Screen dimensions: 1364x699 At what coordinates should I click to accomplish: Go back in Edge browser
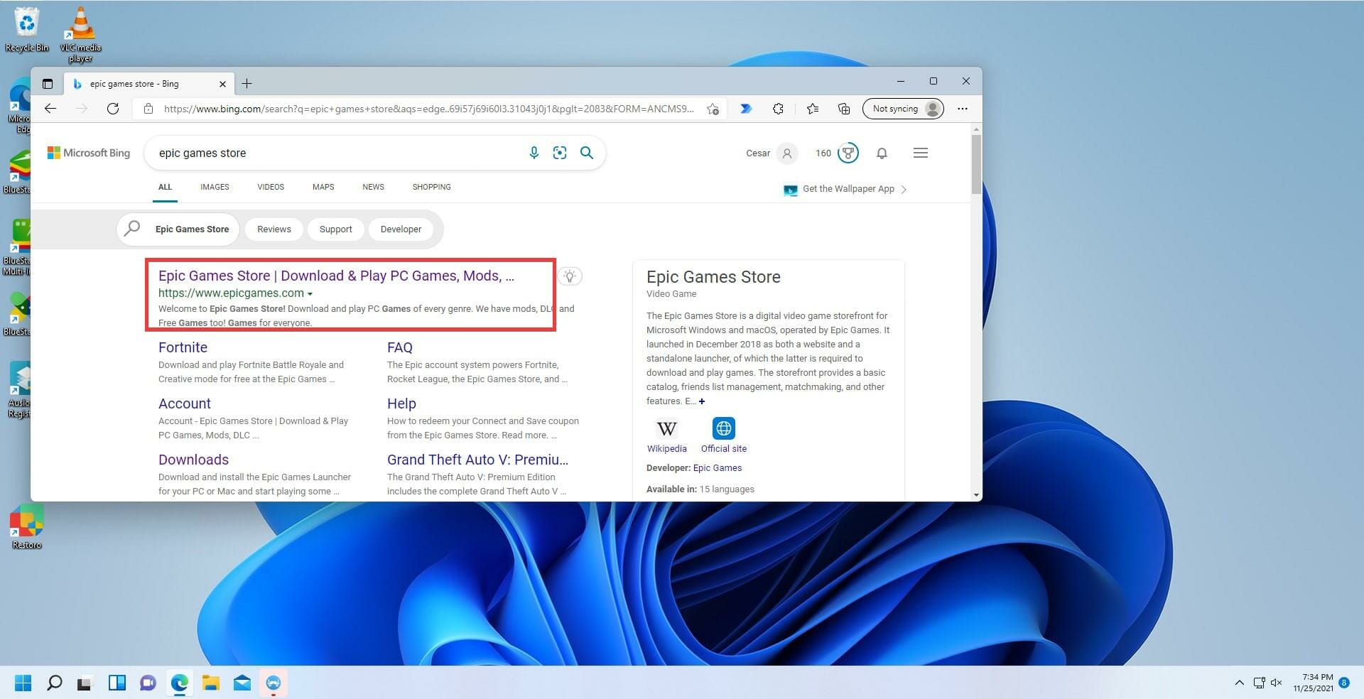50,109
